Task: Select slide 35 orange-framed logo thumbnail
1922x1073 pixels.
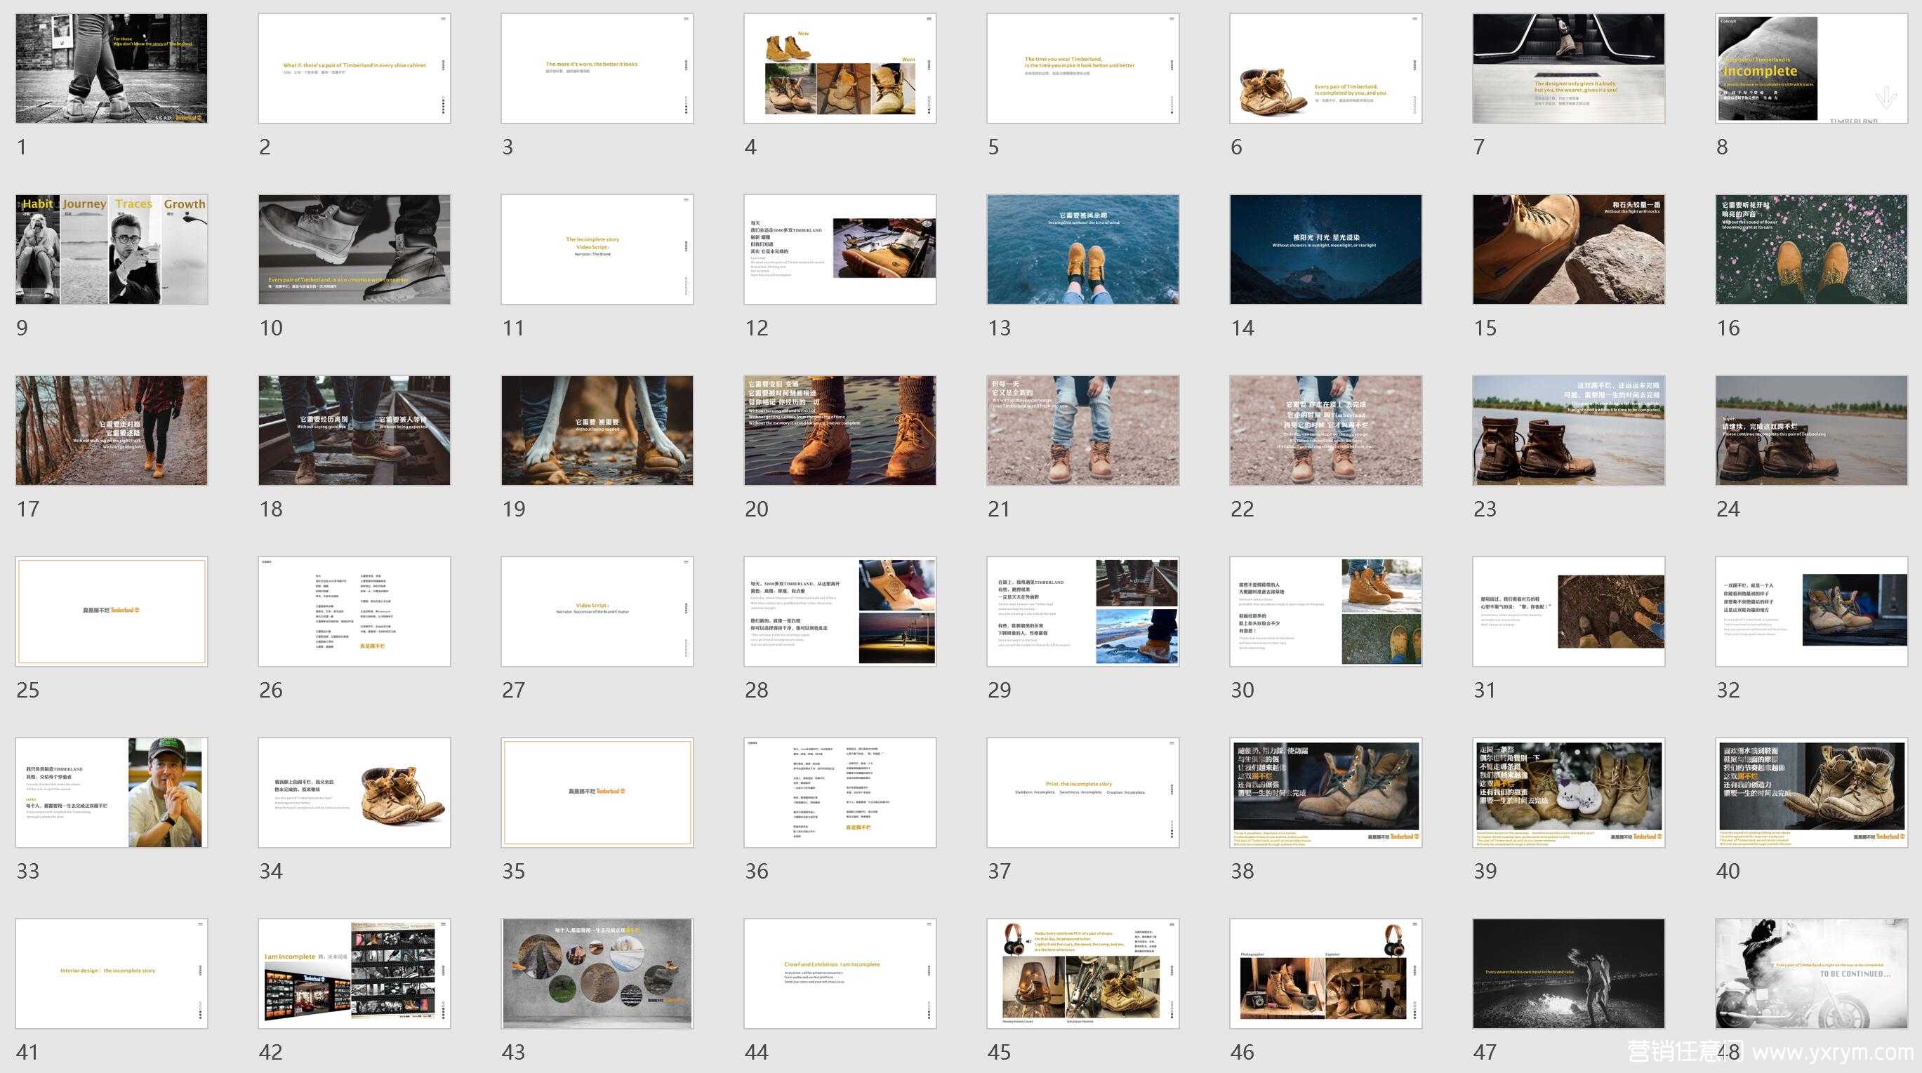Action: (597, 792)
